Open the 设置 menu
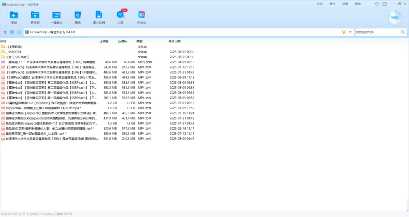409x217 pixels. pos(345,4)
